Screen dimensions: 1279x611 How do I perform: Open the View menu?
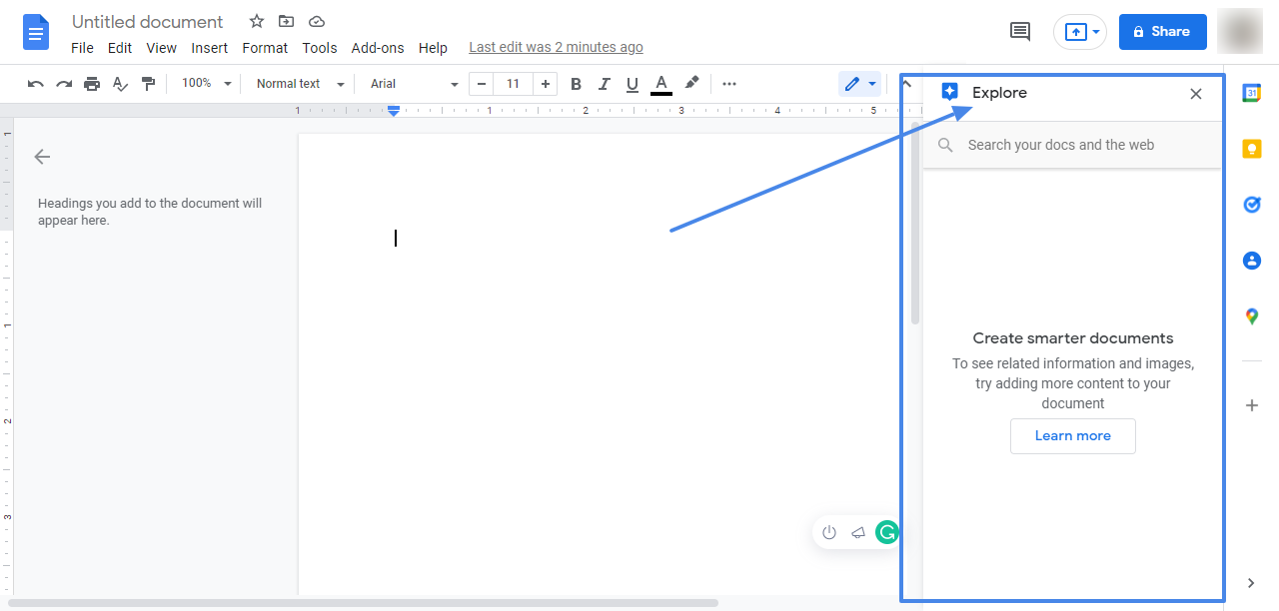pyautogui.click(x=161, y=48)
